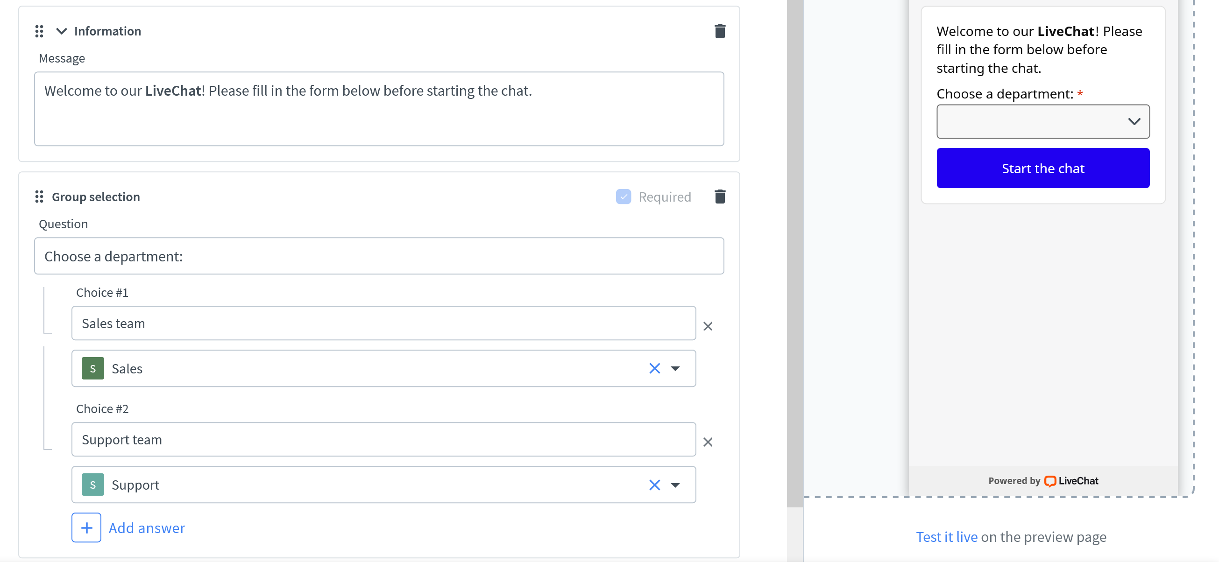Delete the Information section using trash icon
Image resolution: width=1219 pixels, height=562 pixels.
click(x=720, y=31)
